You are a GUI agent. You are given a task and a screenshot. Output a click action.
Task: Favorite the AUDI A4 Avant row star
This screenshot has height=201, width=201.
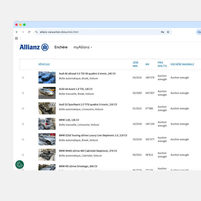pos(23,93)
